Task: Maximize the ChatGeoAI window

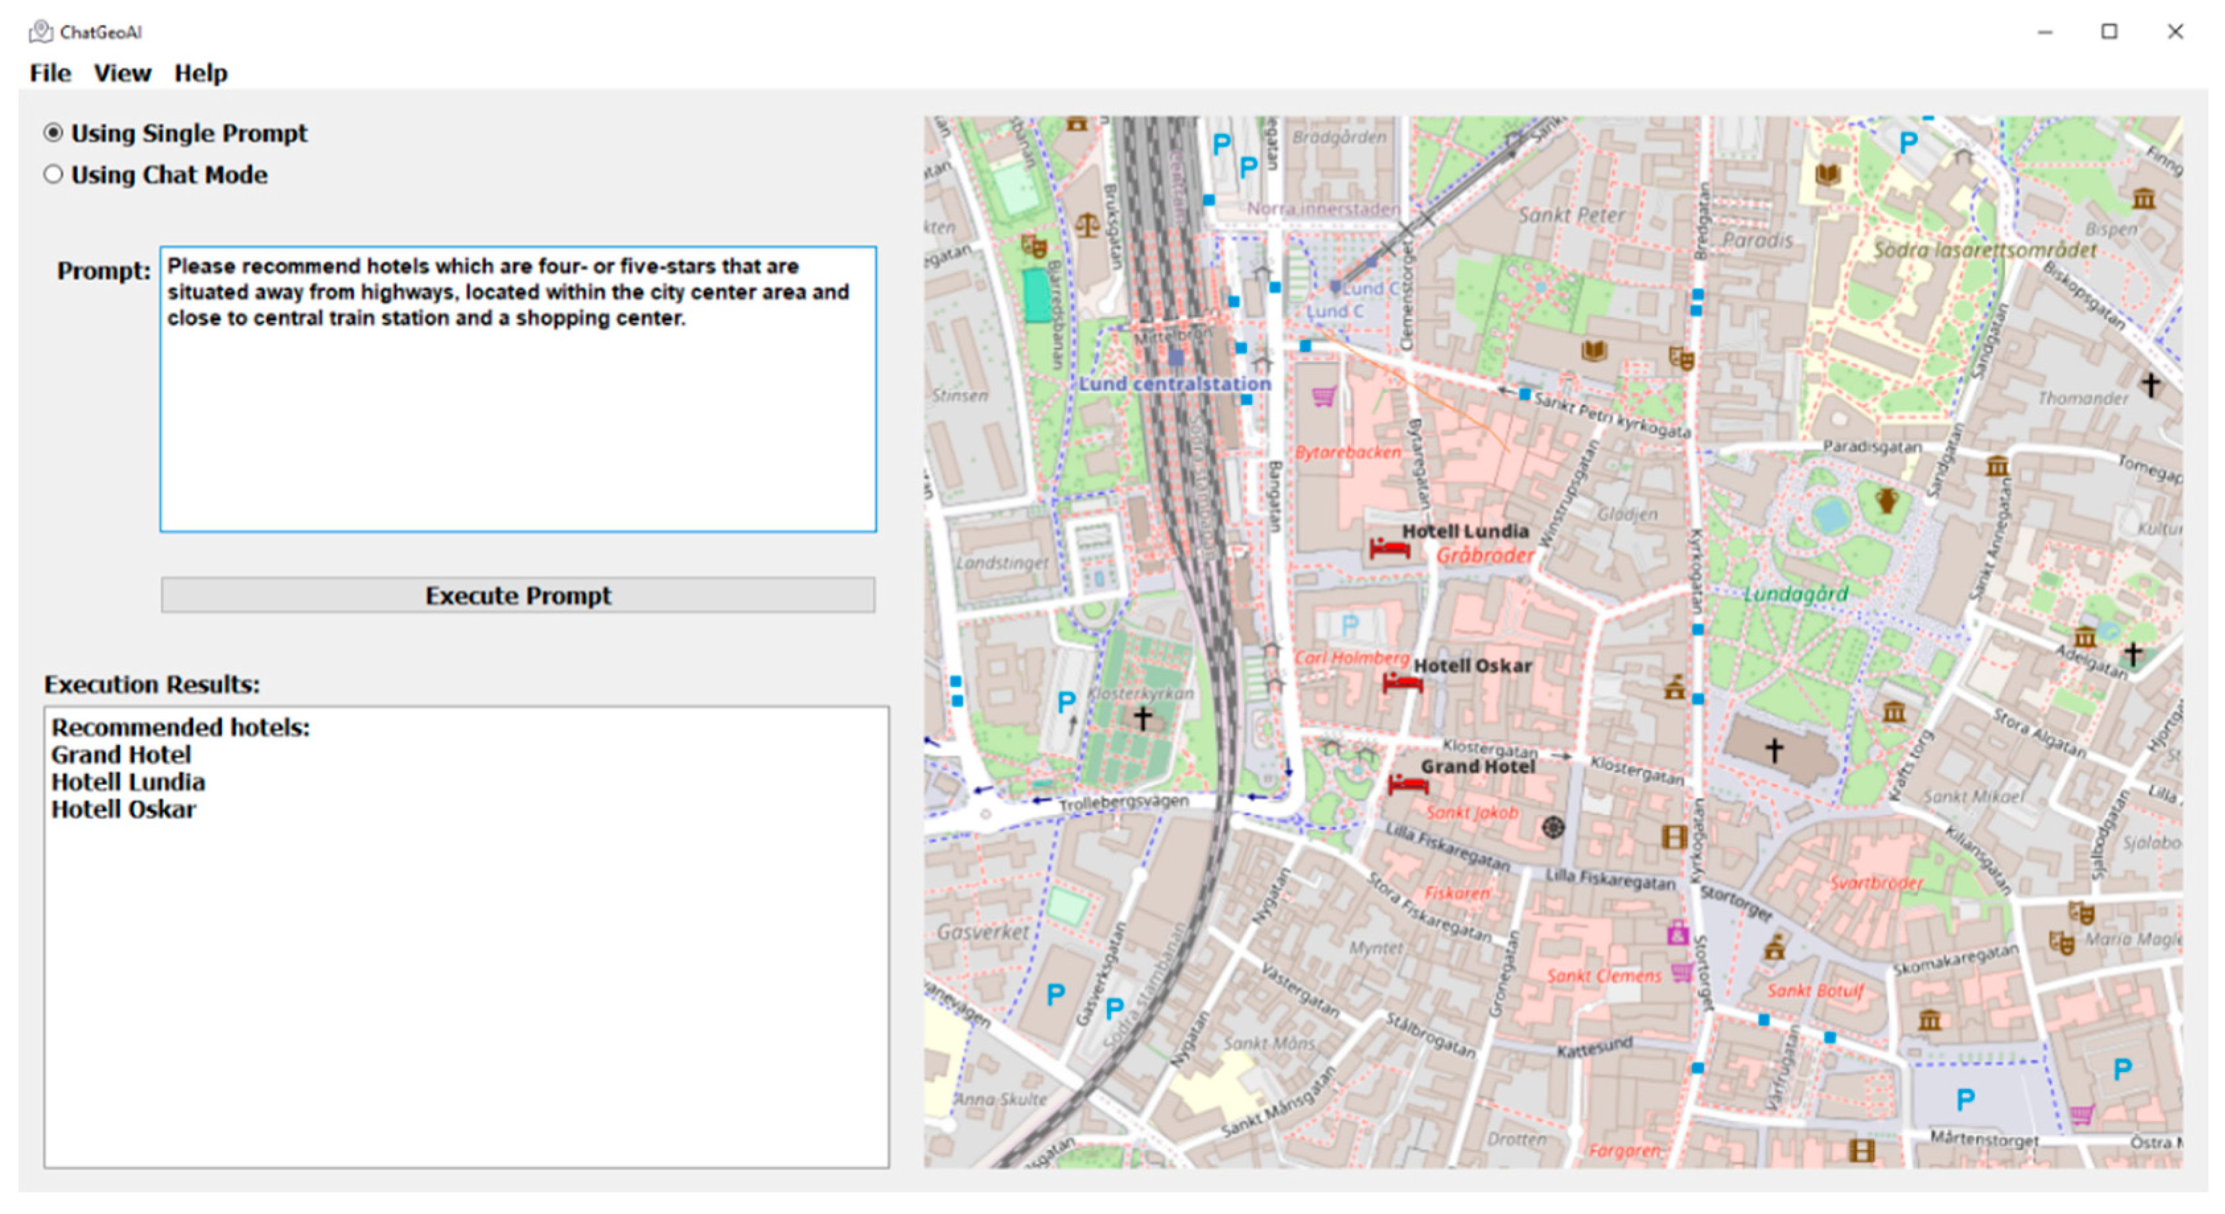Action: pos(2108,32)
